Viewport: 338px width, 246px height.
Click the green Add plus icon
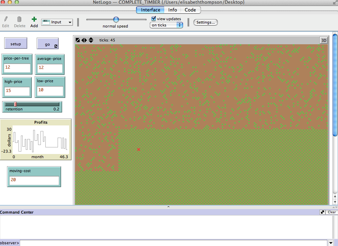pyautogui.click(x=34, y=20)
